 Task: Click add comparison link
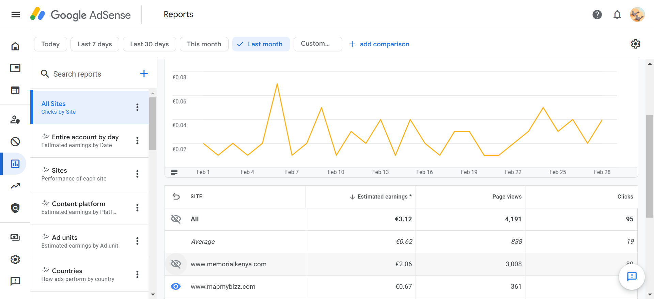379,44
